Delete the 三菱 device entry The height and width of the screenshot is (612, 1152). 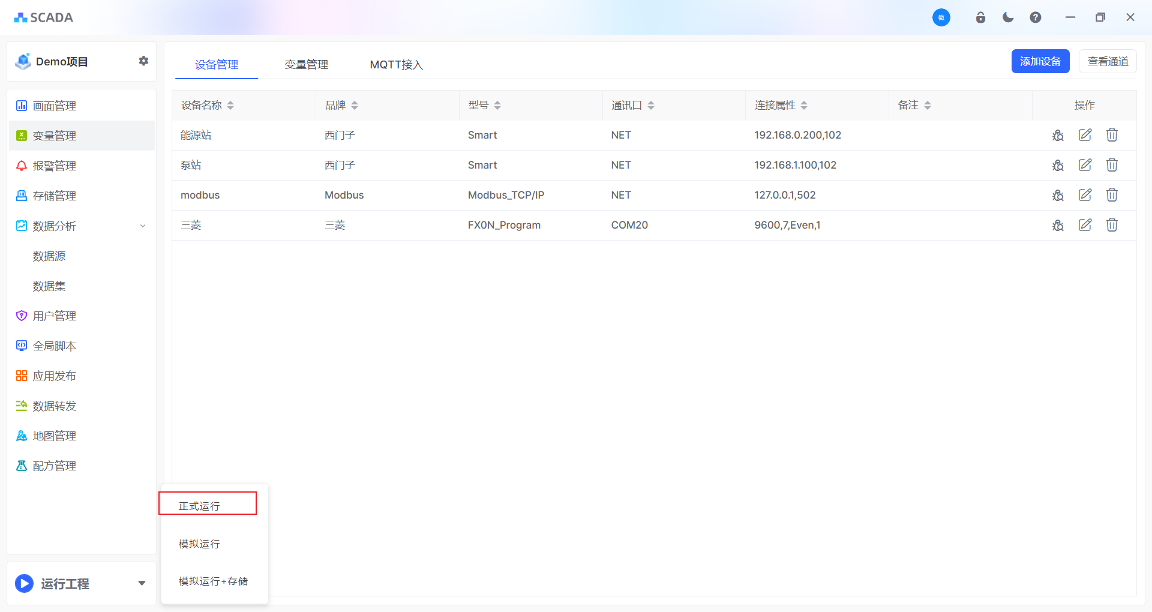1112,225
